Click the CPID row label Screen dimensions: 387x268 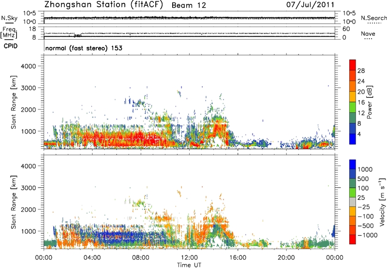click(10, 46)
